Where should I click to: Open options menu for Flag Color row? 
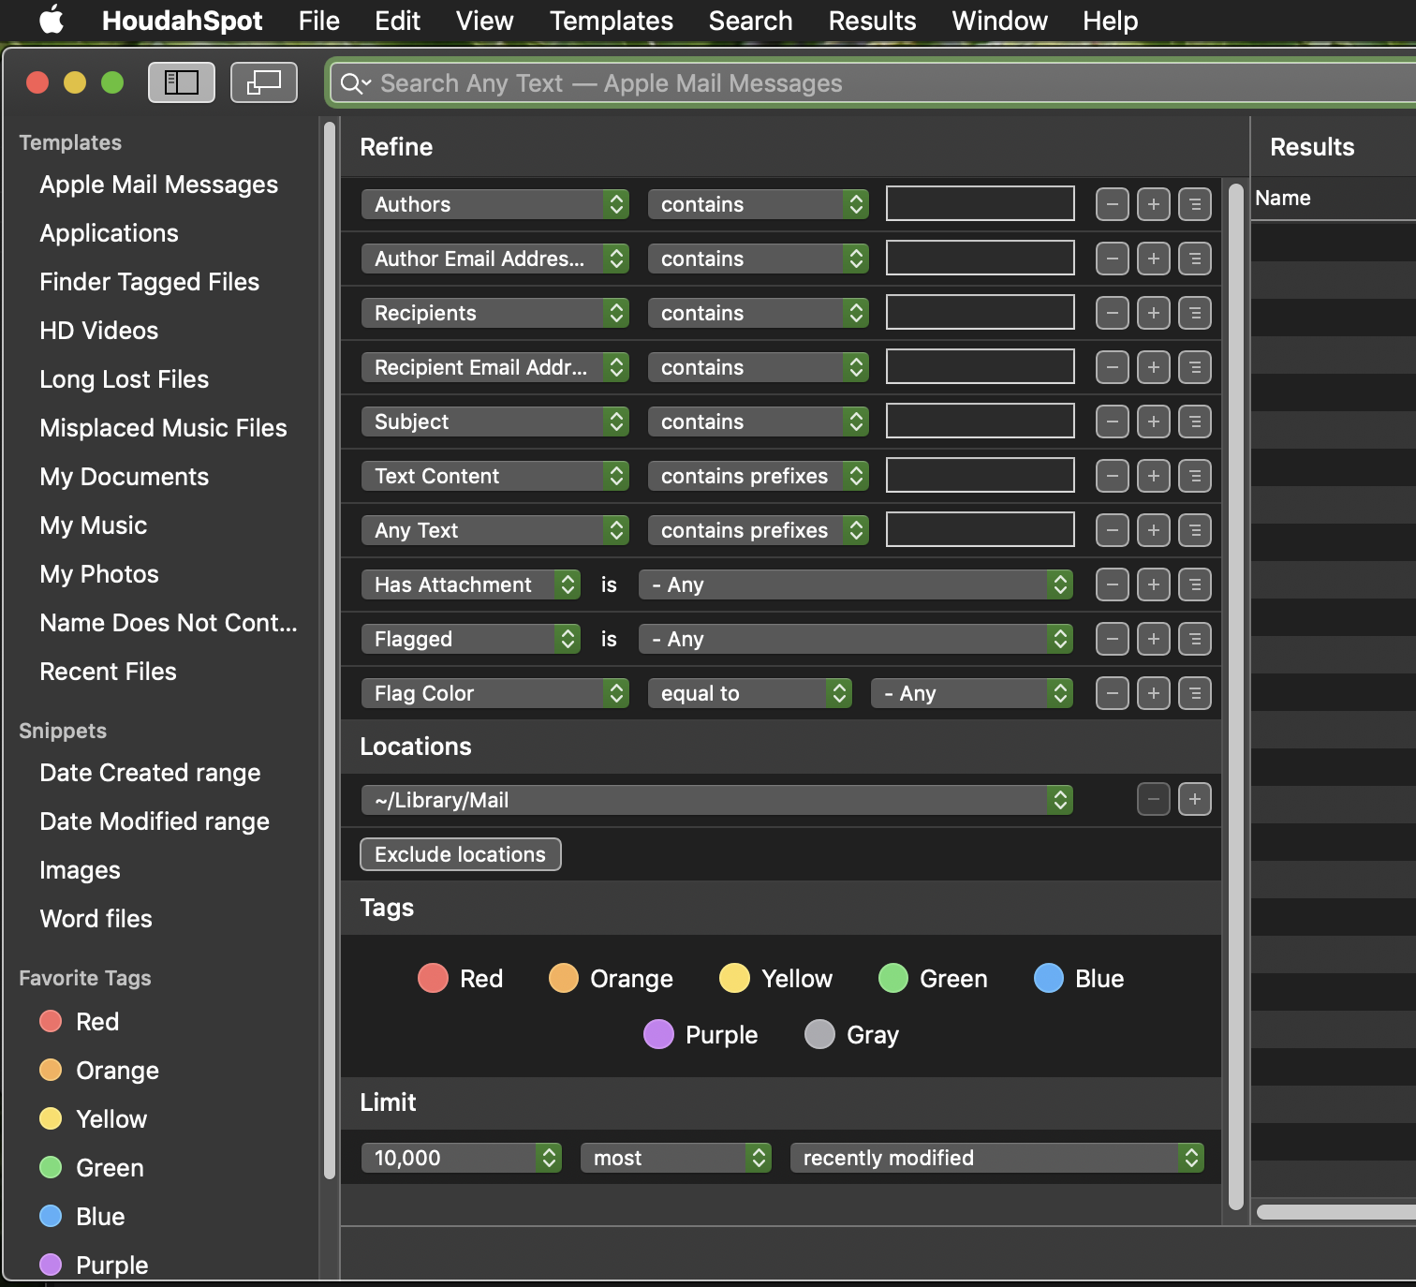pos(1195,693)
